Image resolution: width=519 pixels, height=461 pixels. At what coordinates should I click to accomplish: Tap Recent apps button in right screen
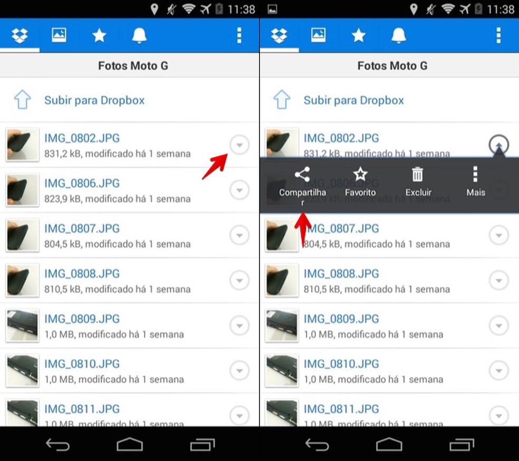point(462,445)
